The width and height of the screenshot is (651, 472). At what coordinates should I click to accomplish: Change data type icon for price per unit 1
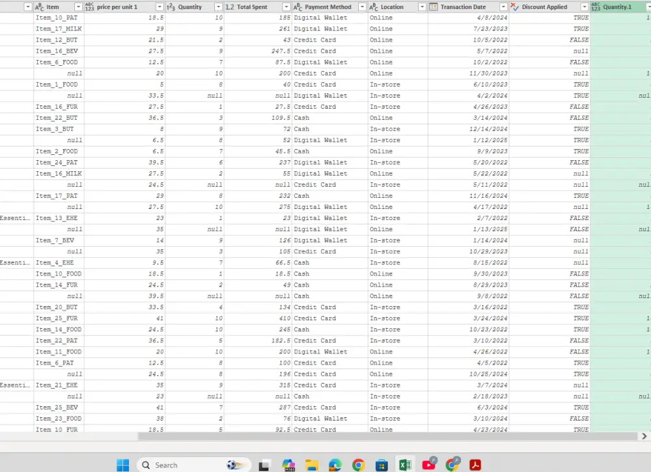[x=89, y=7]
